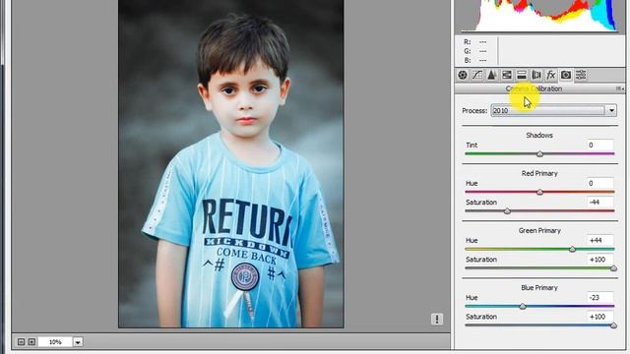Click the Process label
Viewport: 630px width, 354px height.
point(474,111)
